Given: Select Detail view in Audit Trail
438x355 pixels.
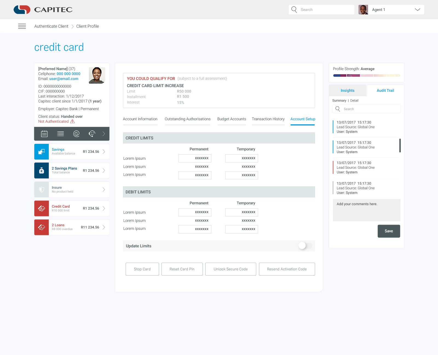Looking at the screenshot, I should (354, 101).
